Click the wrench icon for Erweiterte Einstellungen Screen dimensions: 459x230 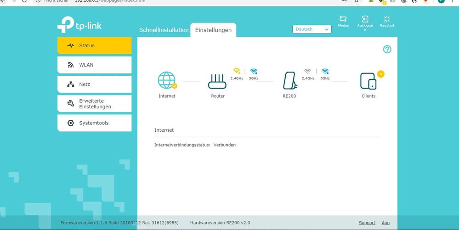pyautogui.click(x=71, y=103)
